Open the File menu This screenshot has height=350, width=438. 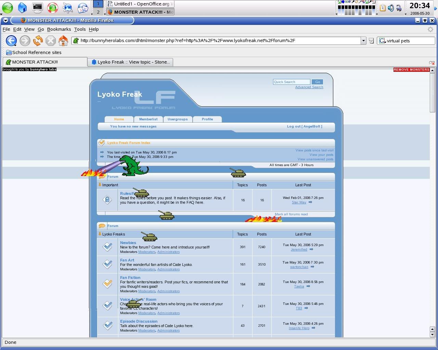tap(6, 29)
